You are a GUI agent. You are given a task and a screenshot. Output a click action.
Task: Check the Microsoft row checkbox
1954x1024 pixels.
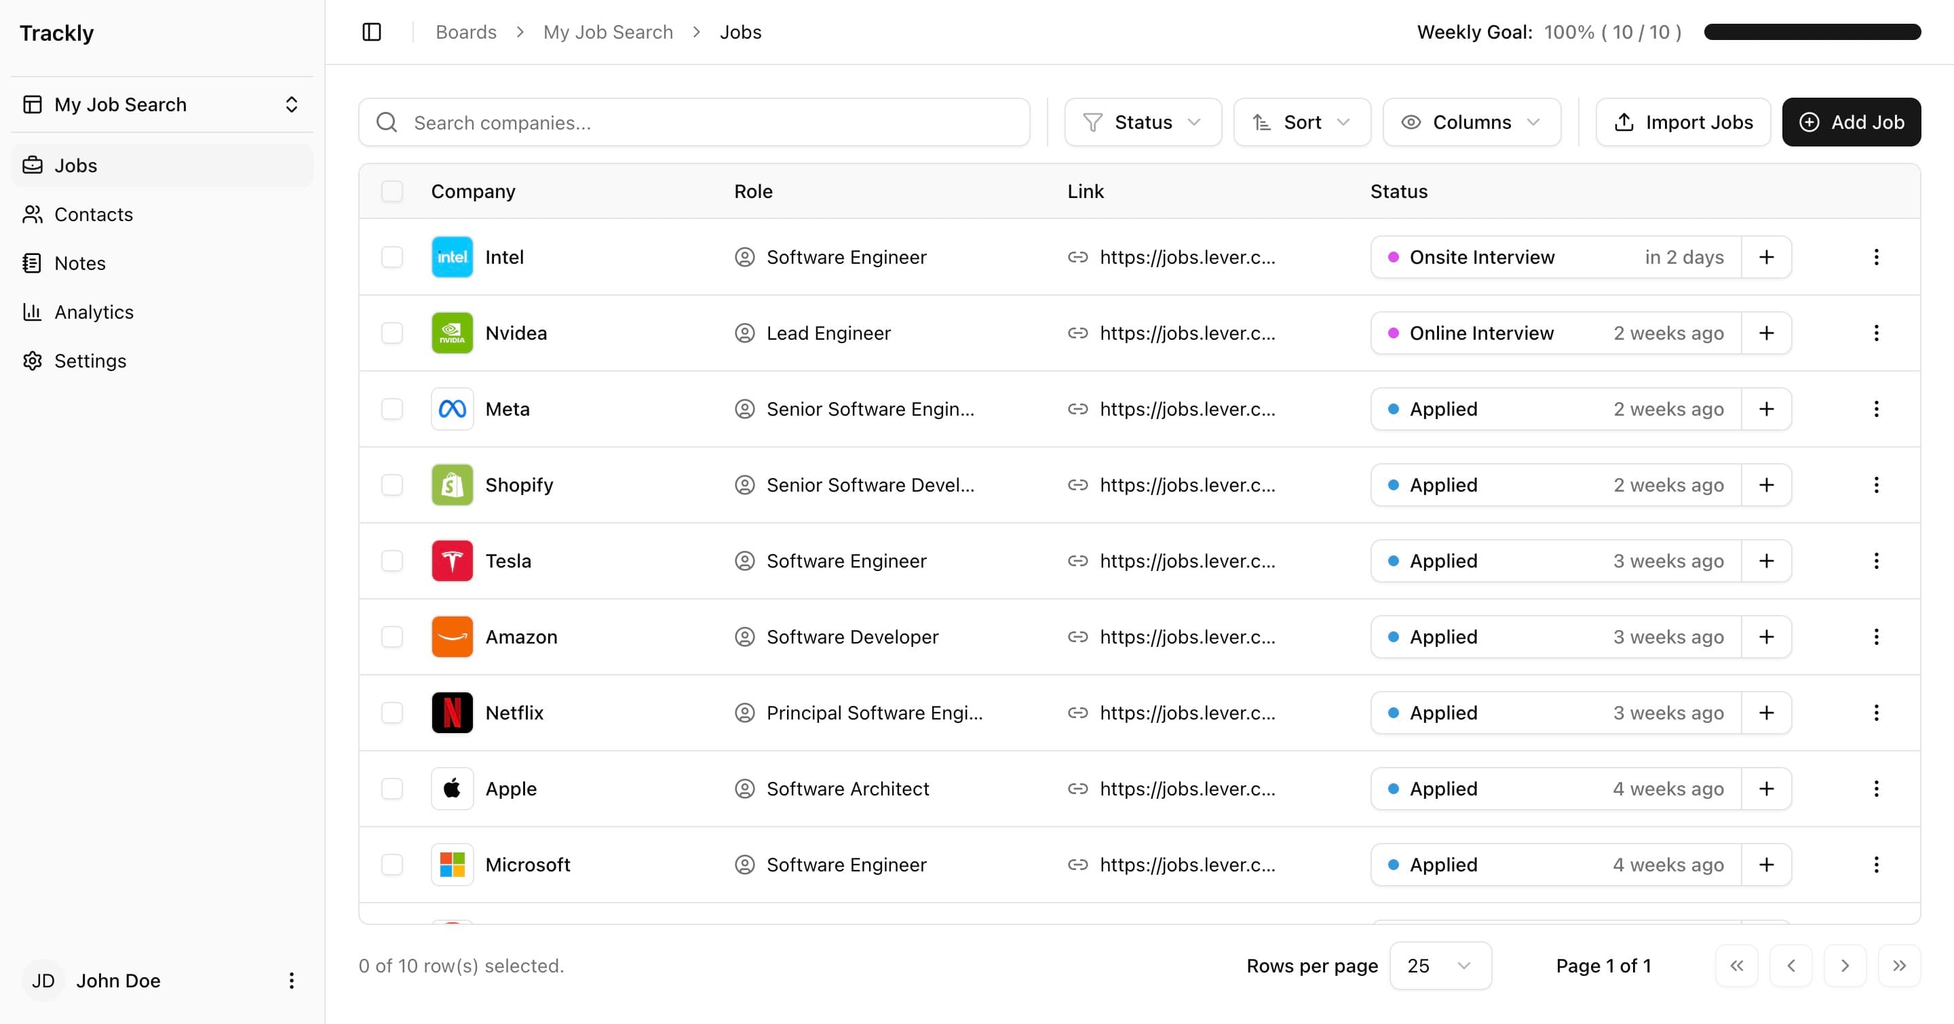click(x=392, y=865)
